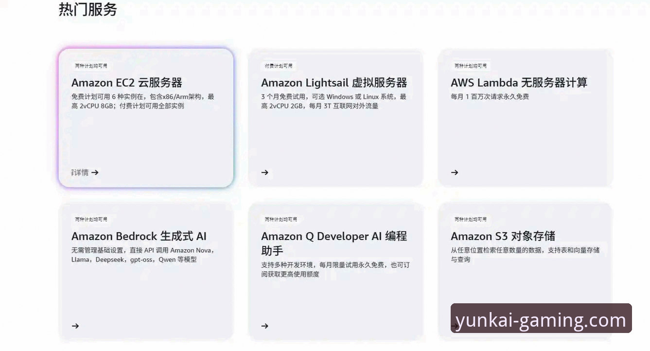Open the Amazon Lightsail 虚拟服务器 heading
The height and width of the screenshot is (351, 650).
tap(334, 83)
